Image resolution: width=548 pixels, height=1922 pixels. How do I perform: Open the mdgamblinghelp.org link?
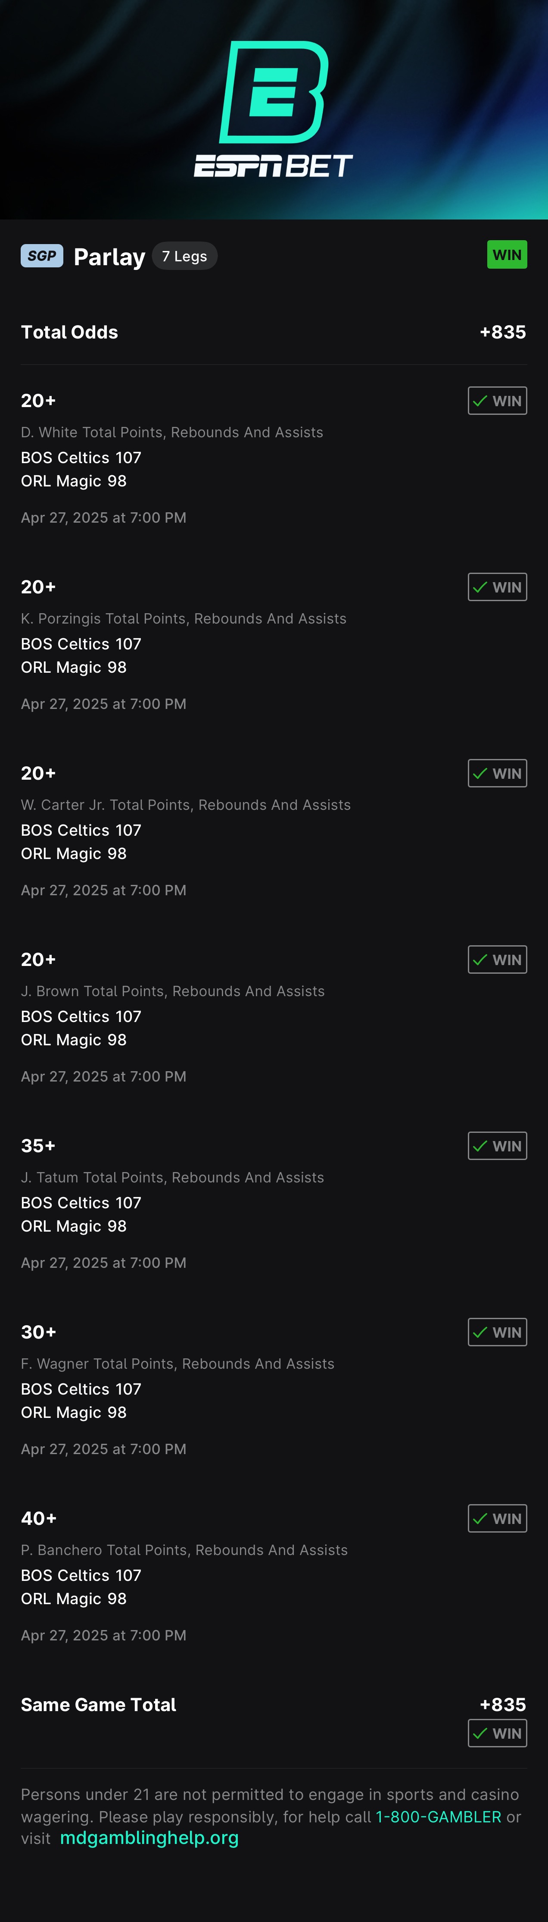(149, 1837)
